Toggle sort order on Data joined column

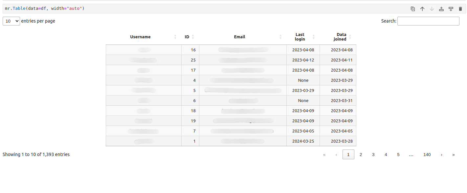coord(350,37)
